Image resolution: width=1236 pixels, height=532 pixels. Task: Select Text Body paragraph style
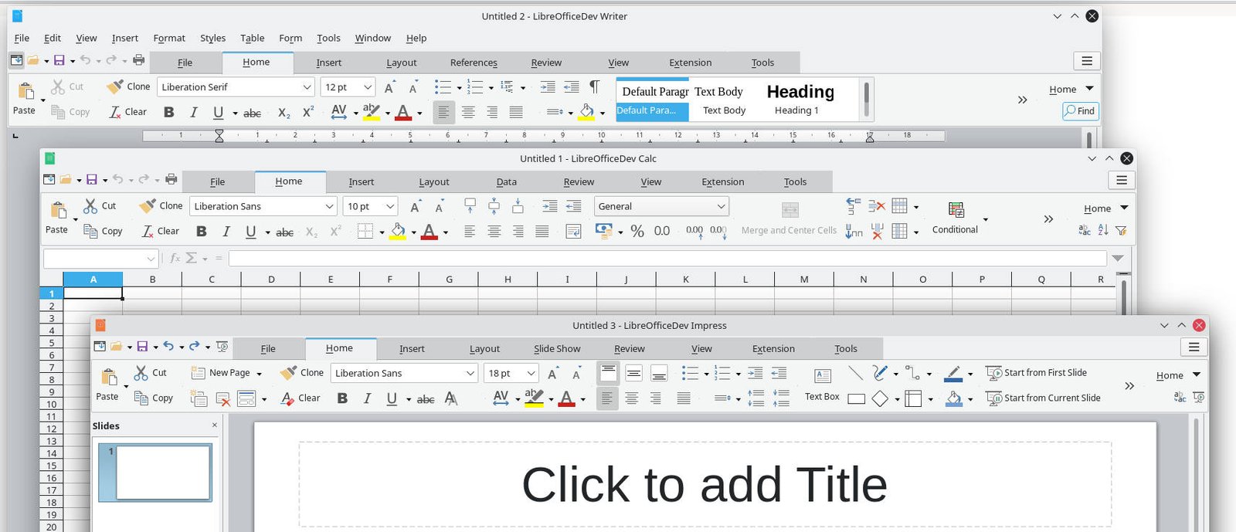pos(724,100)
